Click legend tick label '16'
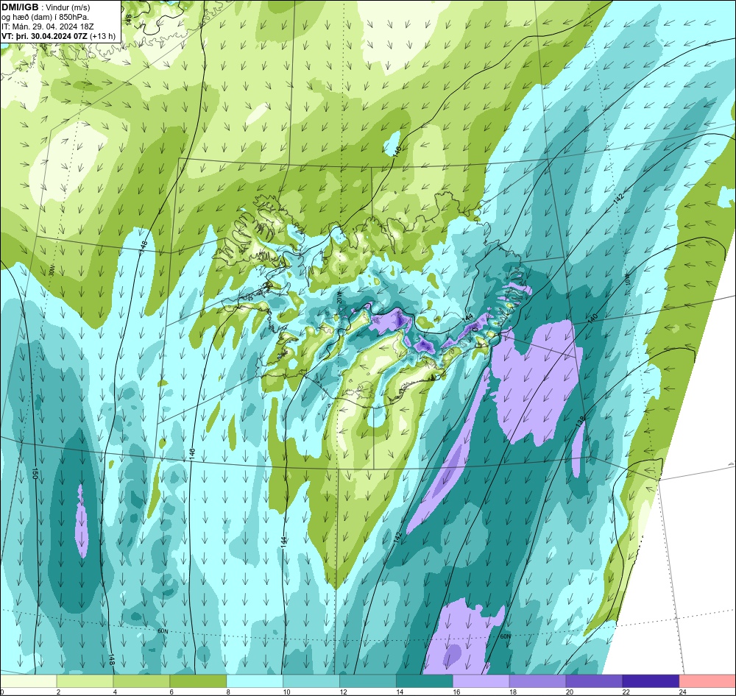 (456, 692)
